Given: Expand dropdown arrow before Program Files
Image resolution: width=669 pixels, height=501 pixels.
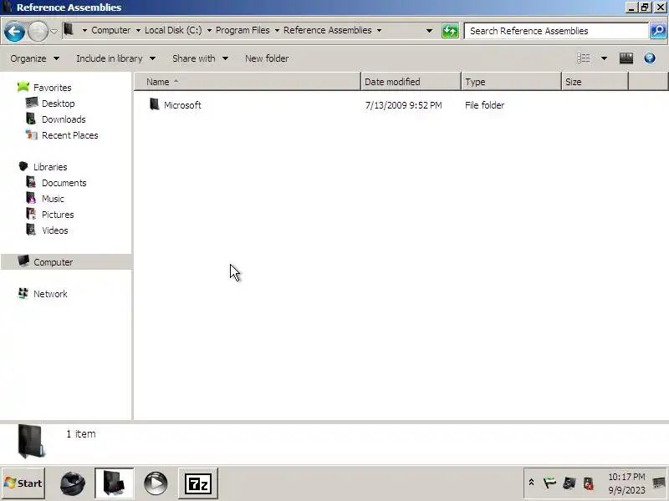Looking at the screenshot, I should pyautogui.click(x=209, y=30).
